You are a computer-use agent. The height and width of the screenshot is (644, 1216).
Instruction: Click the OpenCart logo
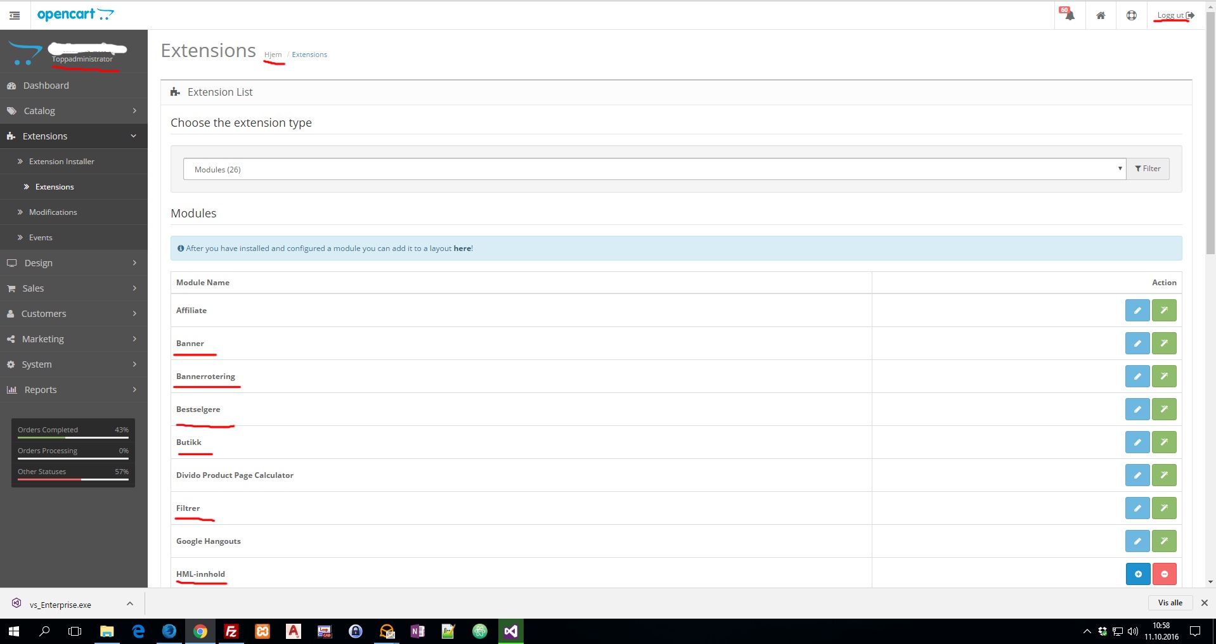[x=75, y=15]
